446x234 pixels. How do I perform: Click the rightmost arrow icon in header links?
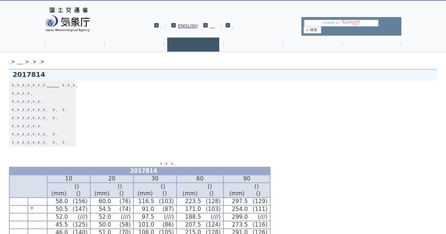[228, 26]
